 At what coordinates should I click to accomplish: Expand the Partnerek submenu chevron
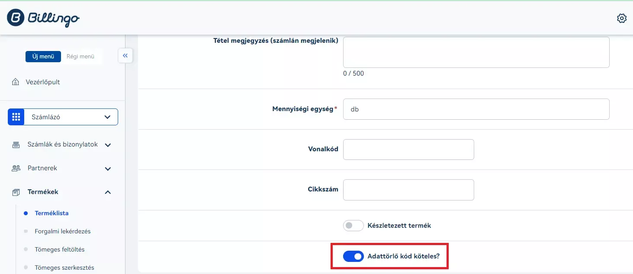[108, 169]
